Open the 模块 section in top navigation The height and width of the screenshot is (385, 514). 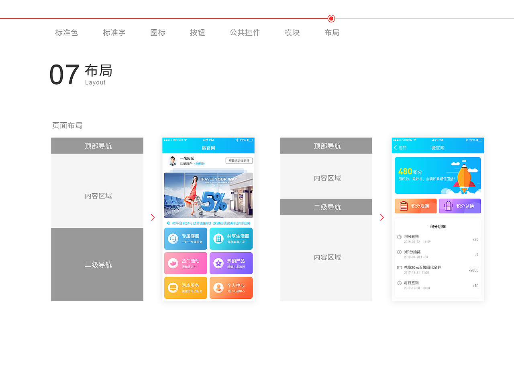(292, 33)
